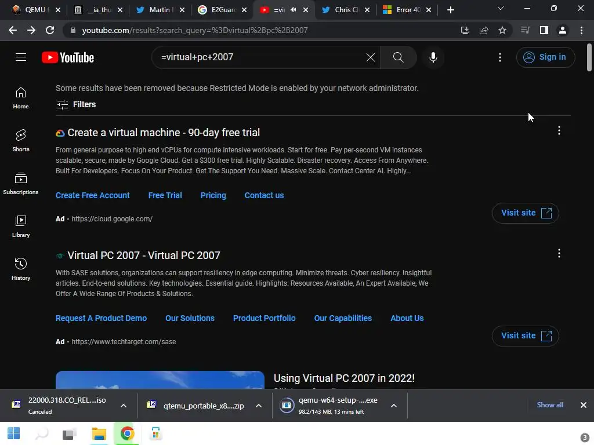Open YouTube settings three-dot menu

[x=499, y=57]
